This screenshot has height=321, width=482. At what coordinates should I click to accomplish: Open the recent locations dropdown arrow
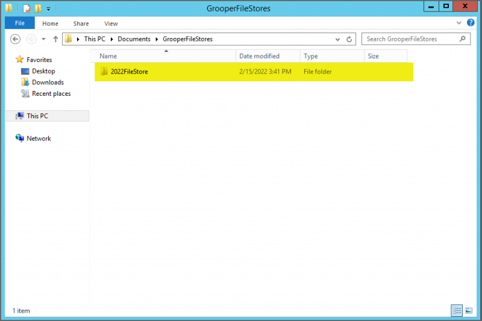[x=43, y=39]
